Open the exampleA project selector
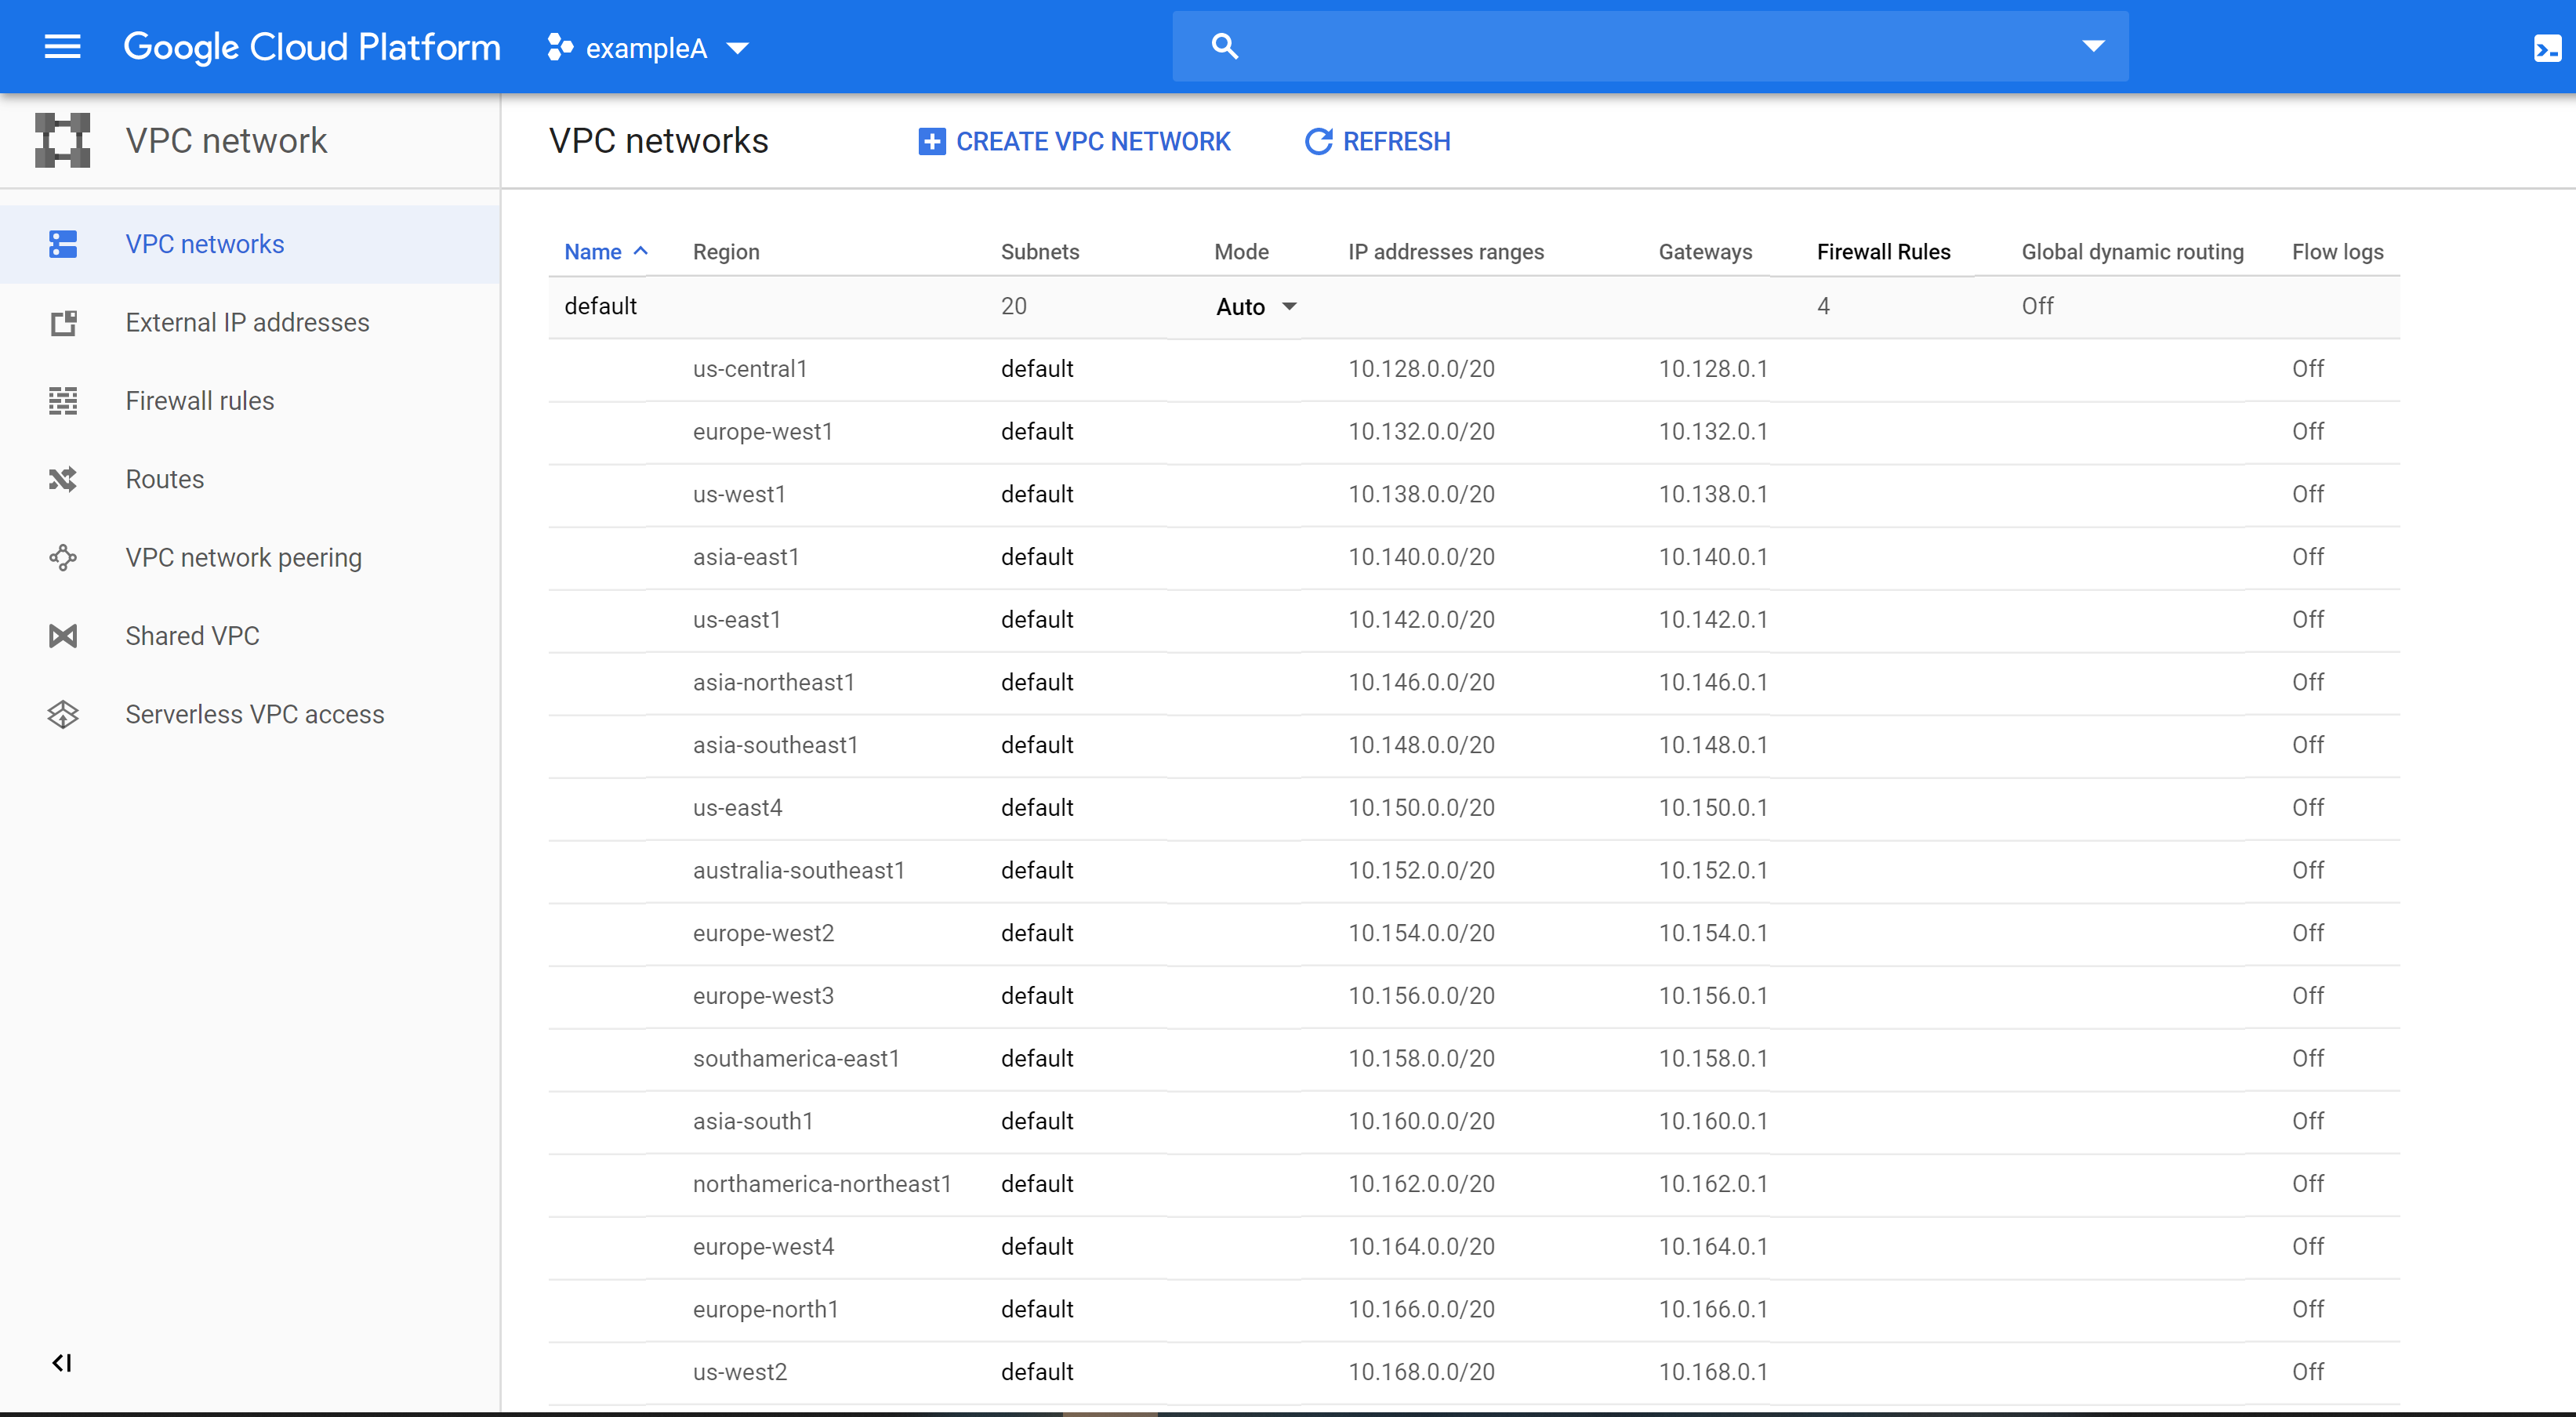Screen dimensions: 2576x1417 648,48
